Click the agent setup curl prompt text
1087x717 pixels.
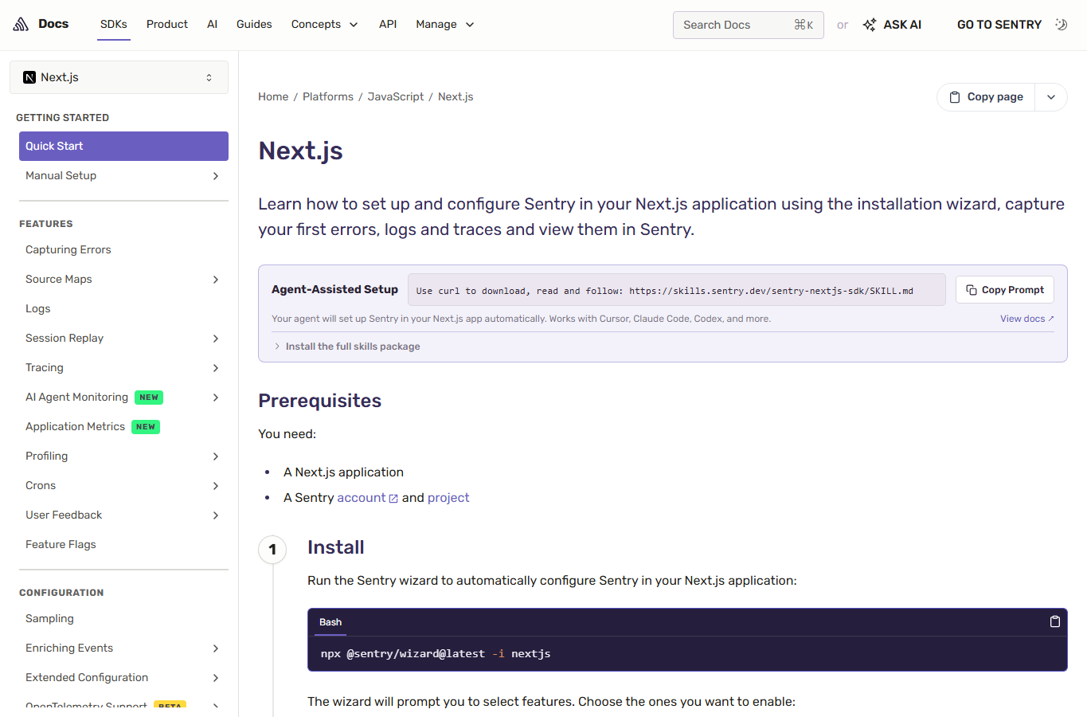coord(665,291)
